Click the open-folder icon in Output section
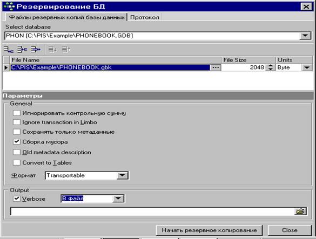The image size is (316, 239). [300, 211]
